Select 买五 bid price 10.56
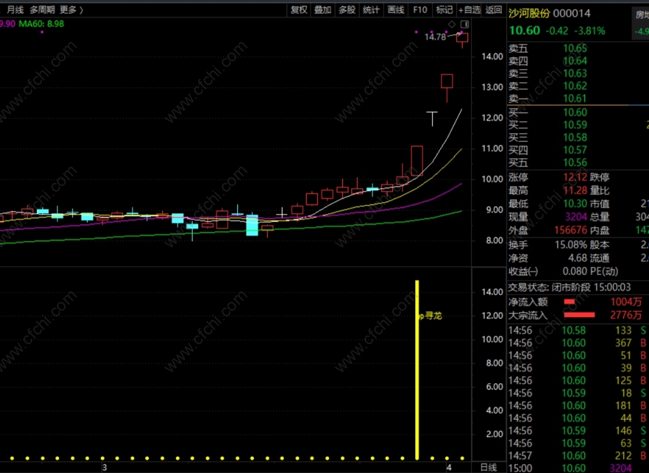The width and height of the screenshot is (649, 473). pos(575,162)
